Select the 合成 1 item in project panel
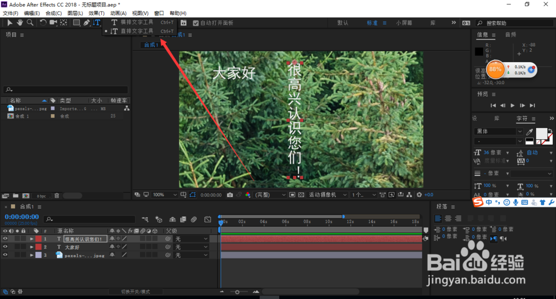Viewport: 556px width, 299px height. [x=22, y=116]
